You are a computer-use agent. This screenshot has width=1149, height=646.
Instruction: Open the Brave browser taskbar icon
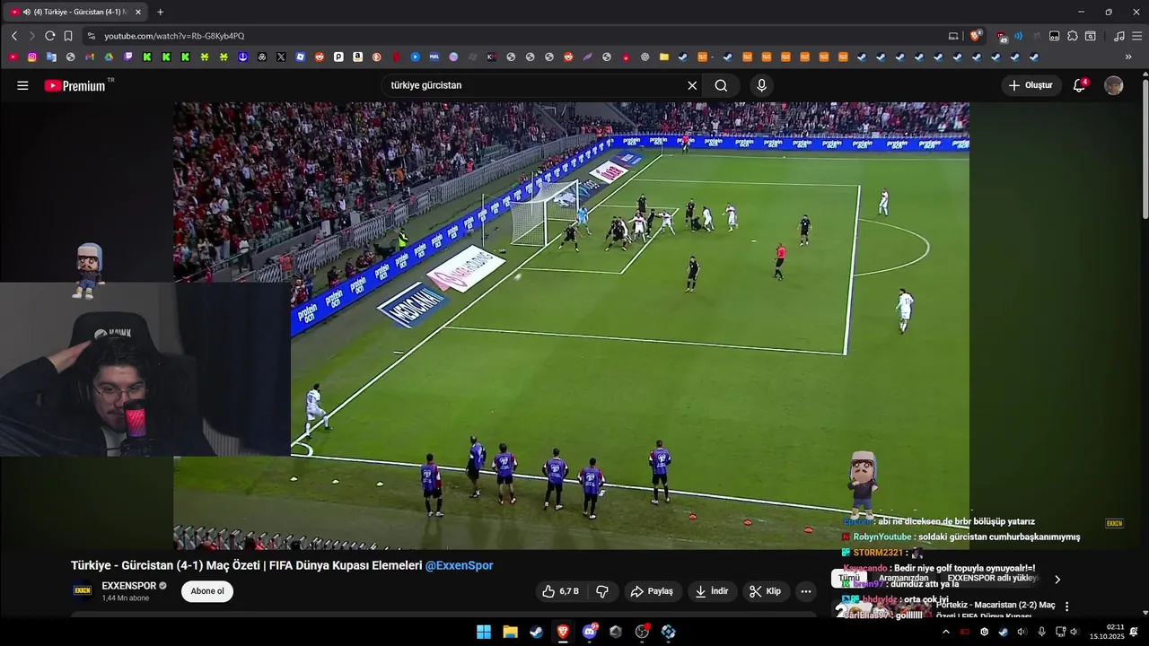(563, 632)
